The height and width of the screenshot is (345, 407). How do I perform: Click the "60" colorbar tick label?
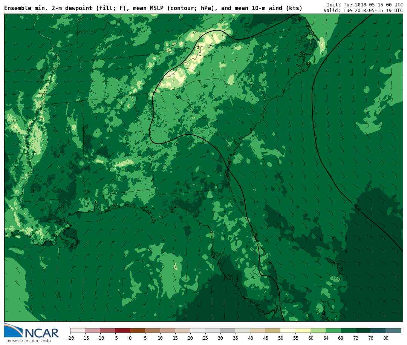tap(311, 338)
